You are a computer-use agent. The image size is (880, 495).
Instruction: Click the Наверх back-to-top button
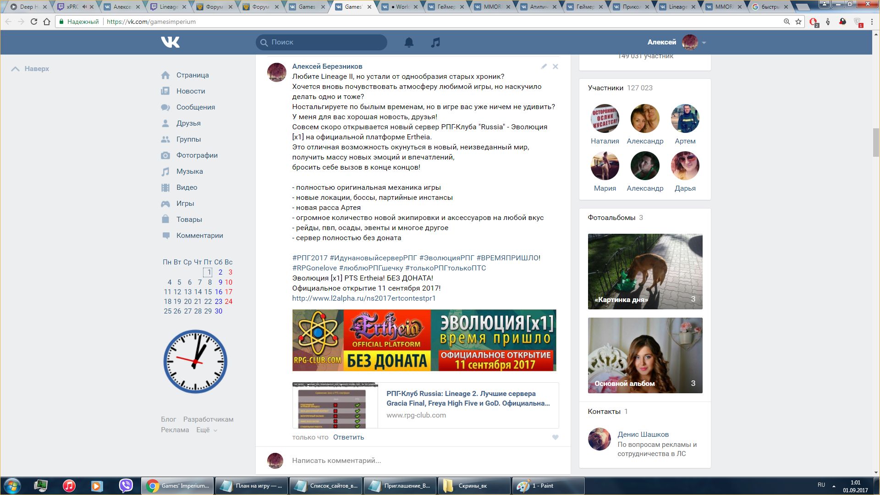(x=30, y=69)
